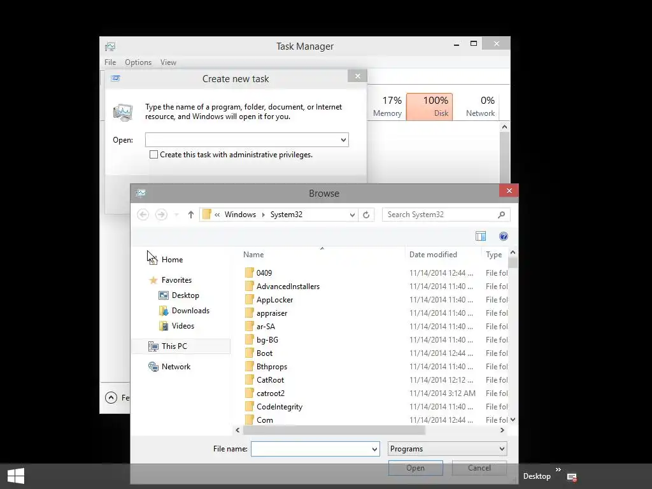Select the Downloads folder icon
This screenshot has width=652, height=489.
click(x=164, y=311)
